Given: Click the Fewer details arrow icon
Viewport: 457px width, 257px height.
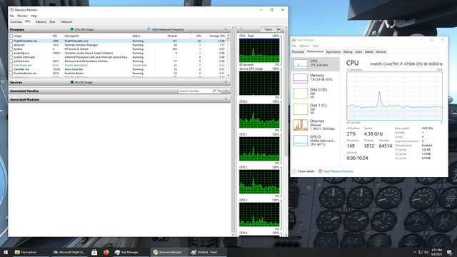Looking at the screenshot, I should point(294,171).
